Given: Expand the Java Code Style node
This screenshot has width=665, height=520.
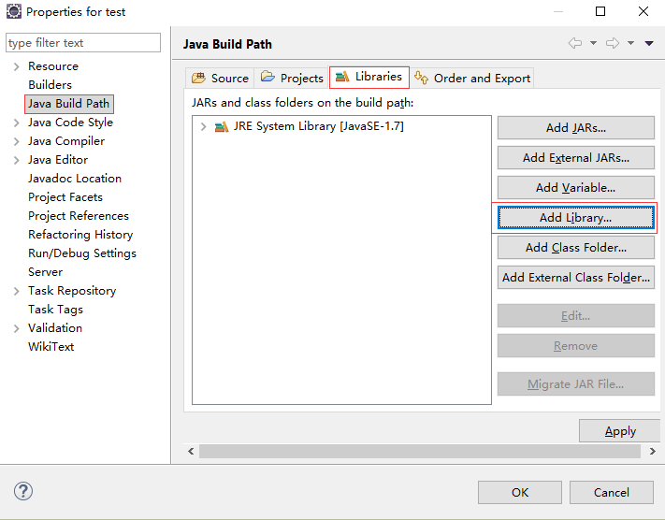Looking at the screenshot, I should tap(17, 123).
